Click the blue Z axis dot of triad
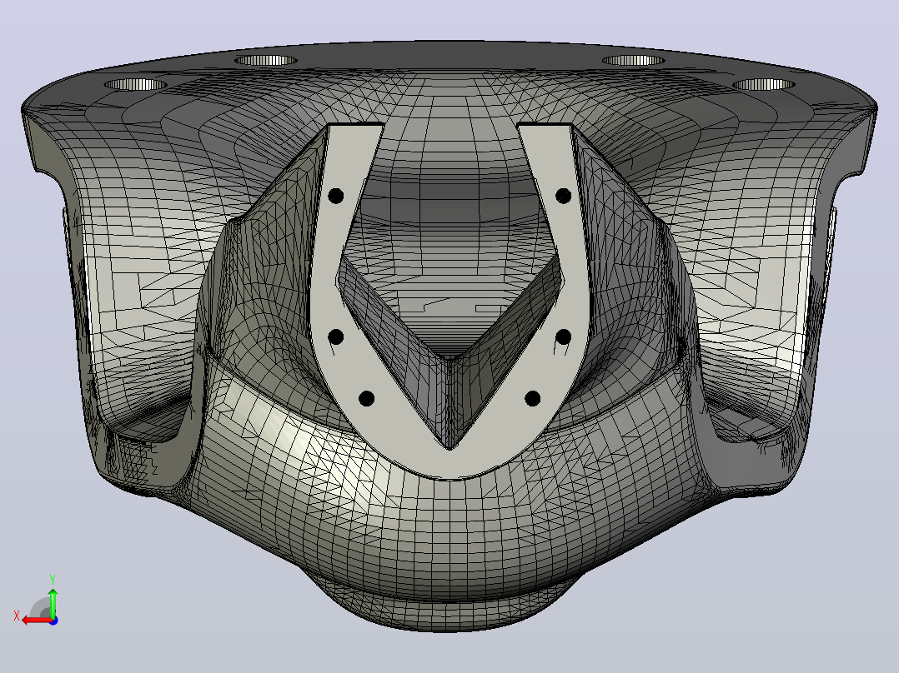 click(54, 621)
